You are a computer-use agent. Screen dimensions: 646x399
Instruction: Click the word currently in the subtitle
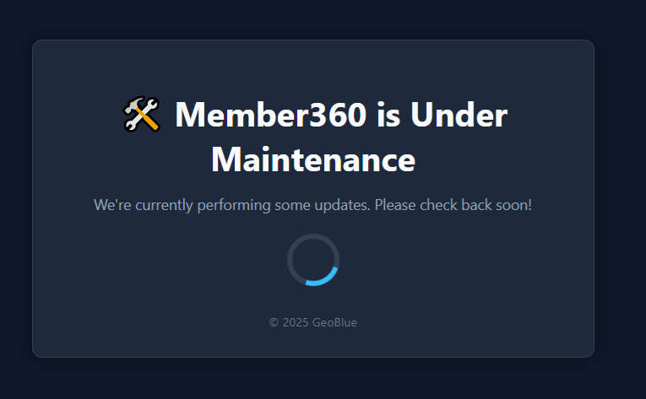pos(164,205)
